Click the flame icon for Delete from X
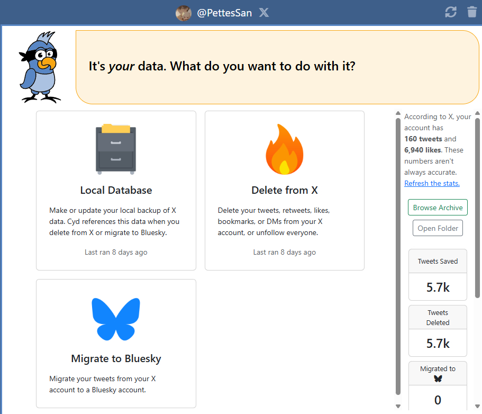The height and width of the screenshot is (414, 482). tap(284, 150)
